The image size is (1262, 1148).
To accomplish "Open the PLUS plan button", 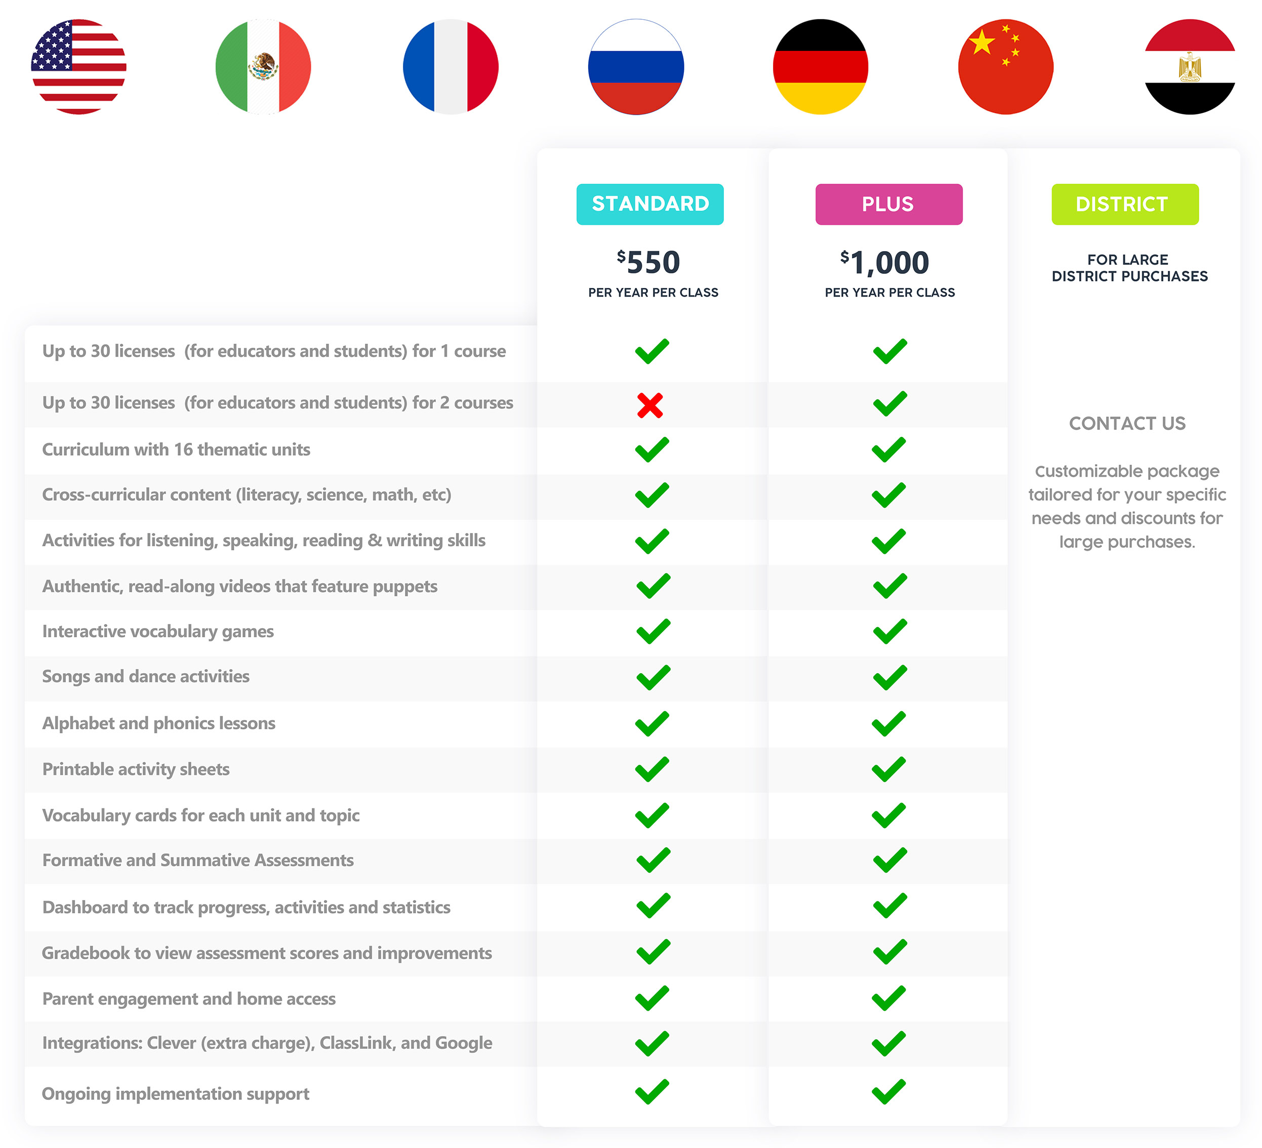I will [888, 204].
